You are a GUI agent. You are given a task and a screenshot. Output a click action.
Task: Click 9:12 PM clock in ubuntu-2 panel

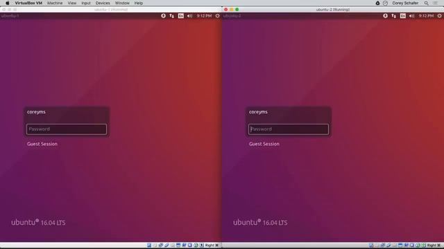coord(426,16)
